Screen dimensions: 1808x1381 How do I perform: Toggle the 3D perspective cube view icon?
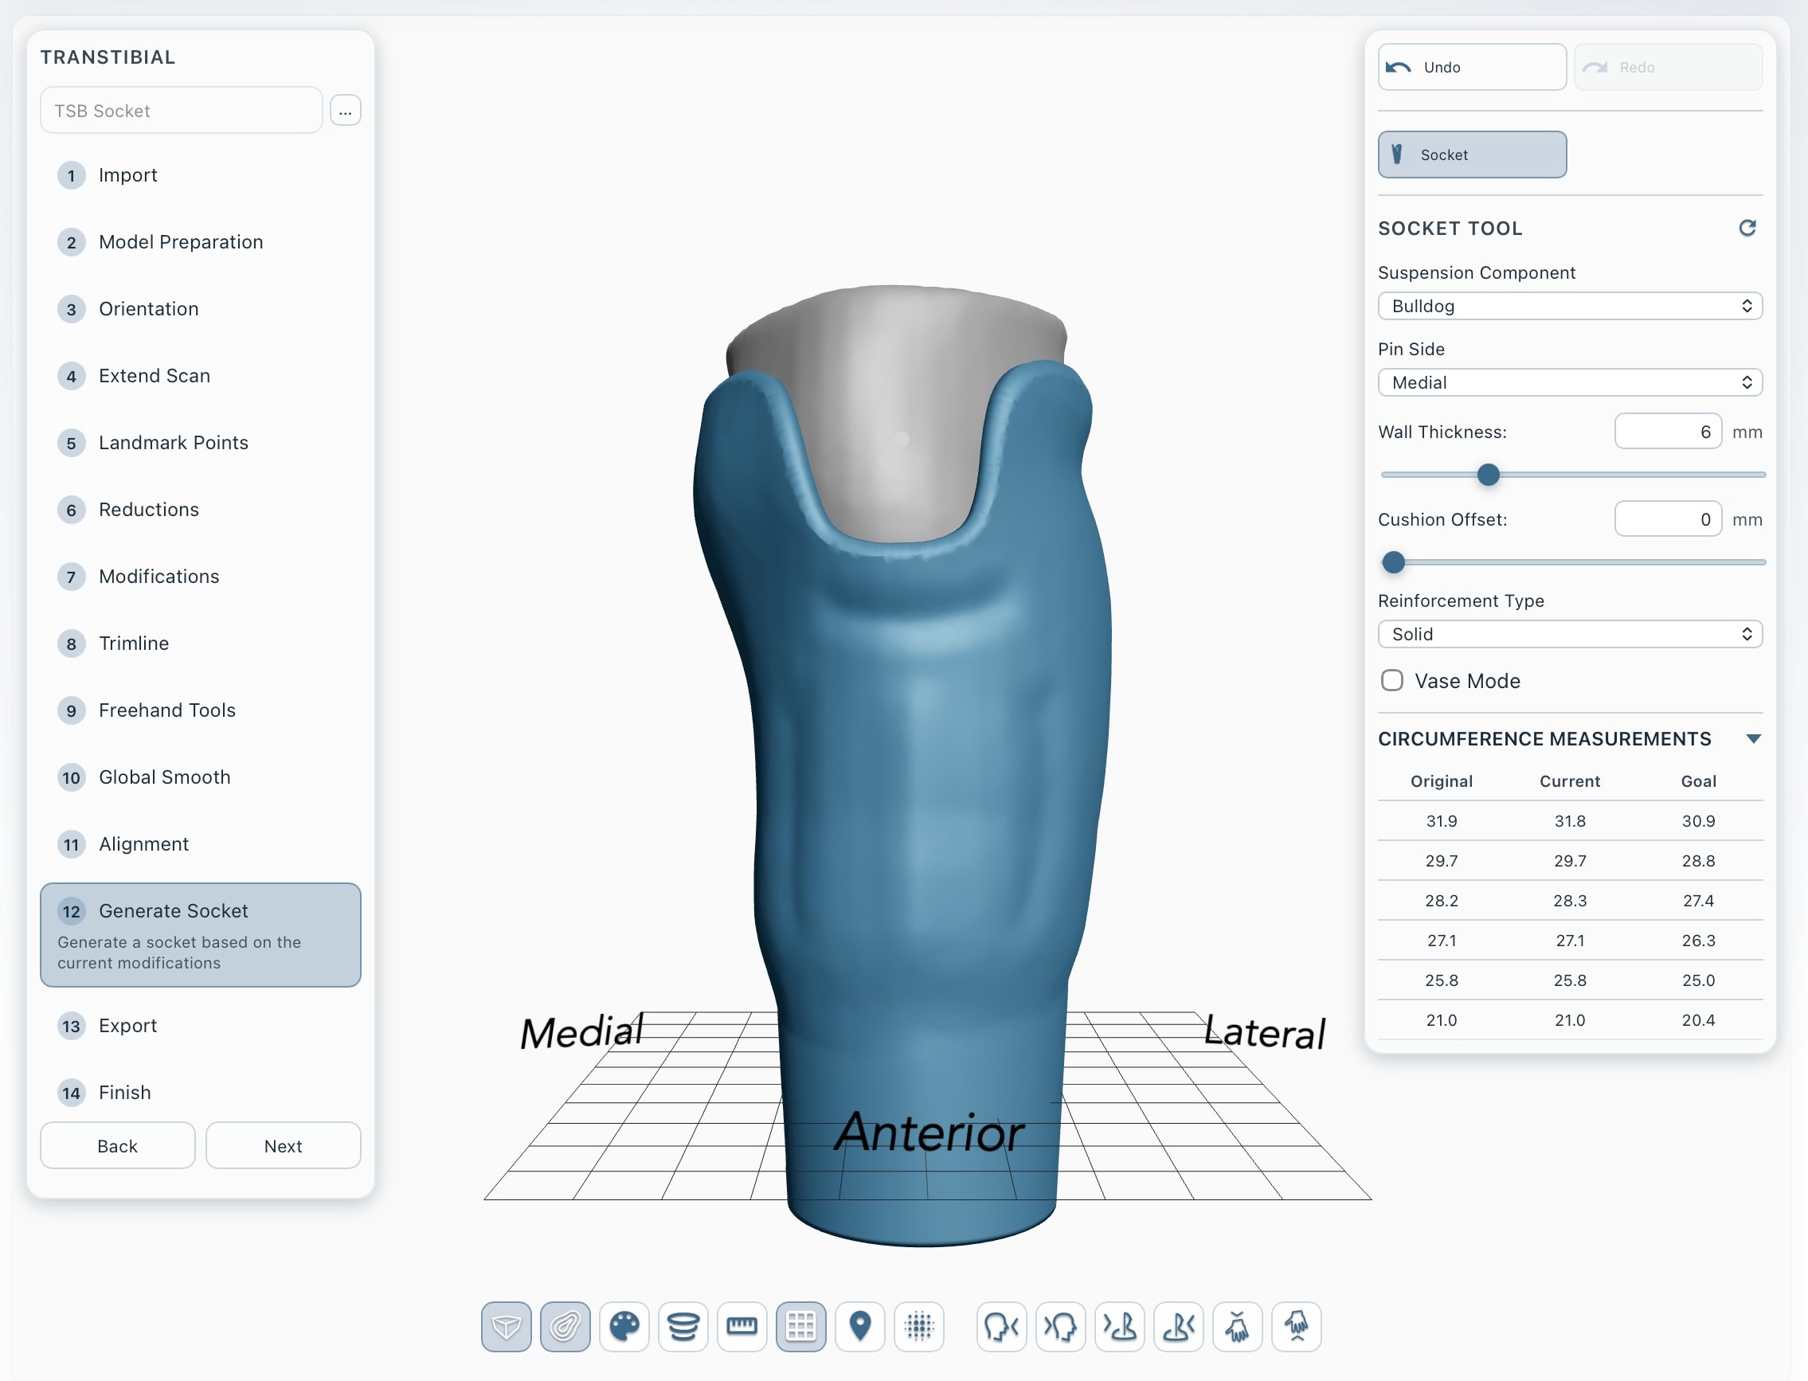point(506,1326)
